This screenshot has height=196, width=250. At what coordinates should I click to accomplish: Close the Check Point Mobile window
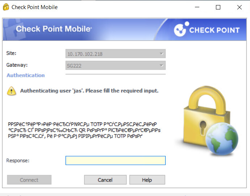[x=239, y=7]
